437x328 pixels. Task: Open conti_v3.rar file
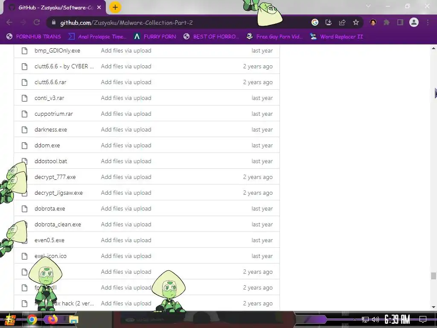click(50, 98)
